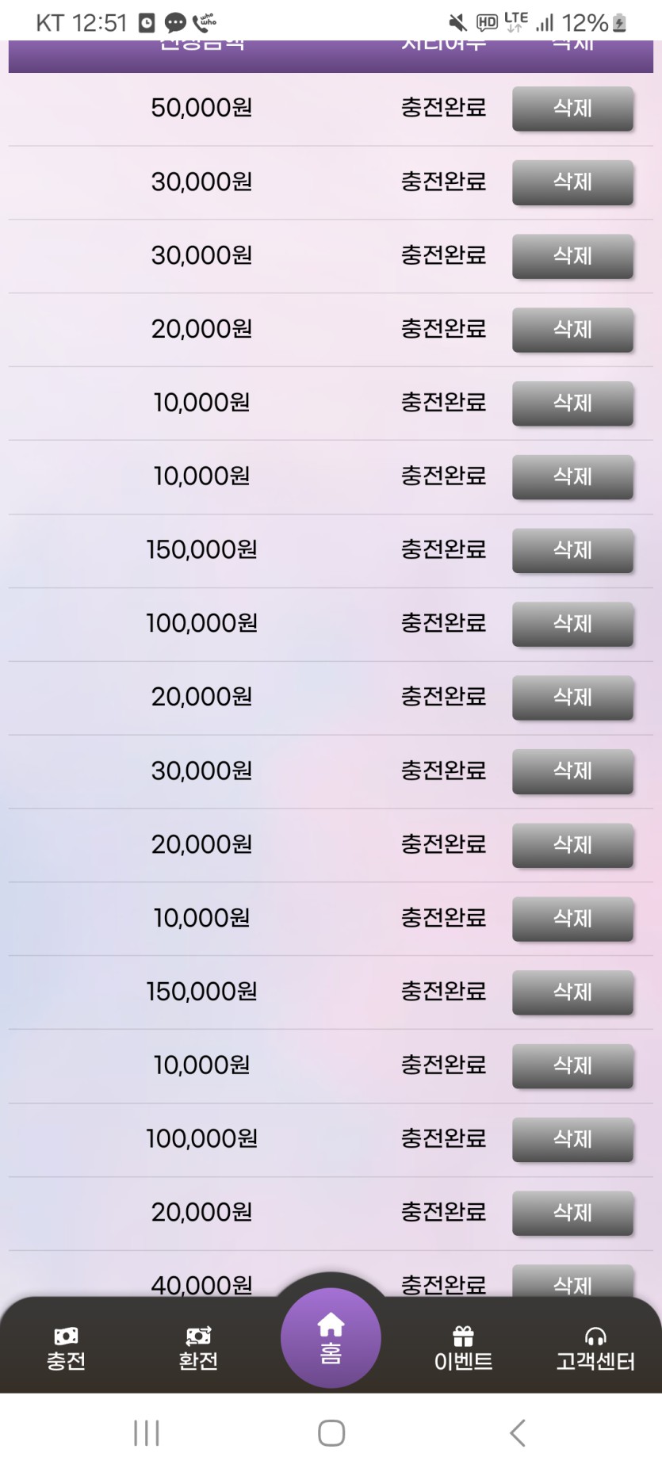
Task: Tap the chat notification icon in status bar
Action: point(175,23)
